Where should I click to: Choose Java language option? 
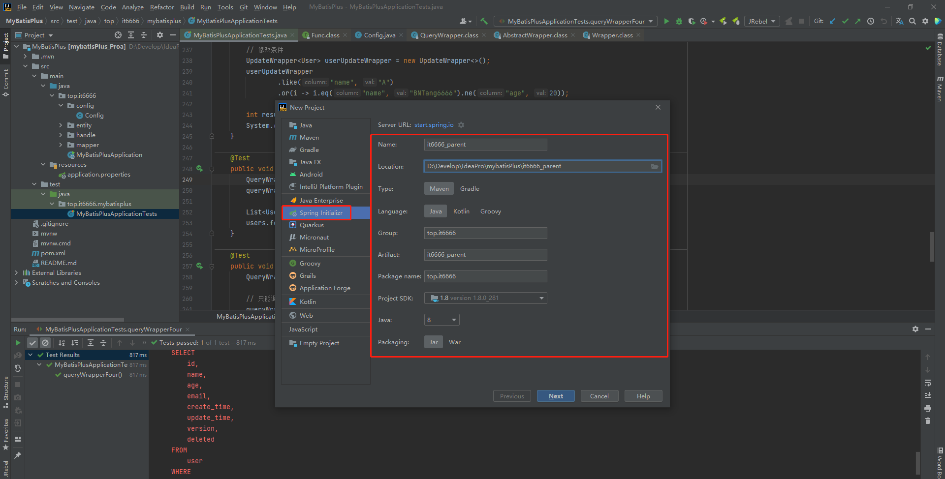pos(436,211)
